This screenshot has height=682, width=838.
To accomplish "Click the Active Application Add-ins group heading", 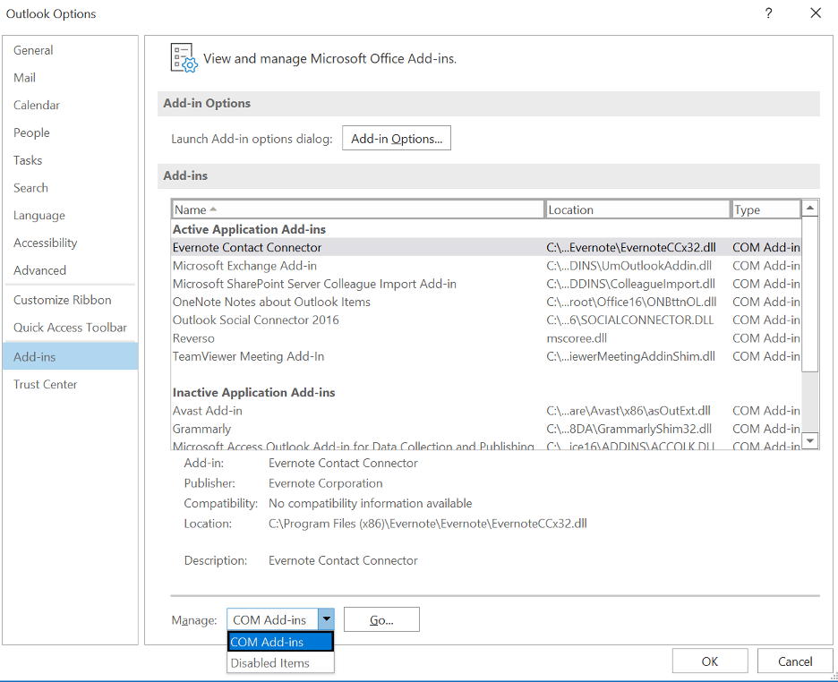I will (249, 229).
